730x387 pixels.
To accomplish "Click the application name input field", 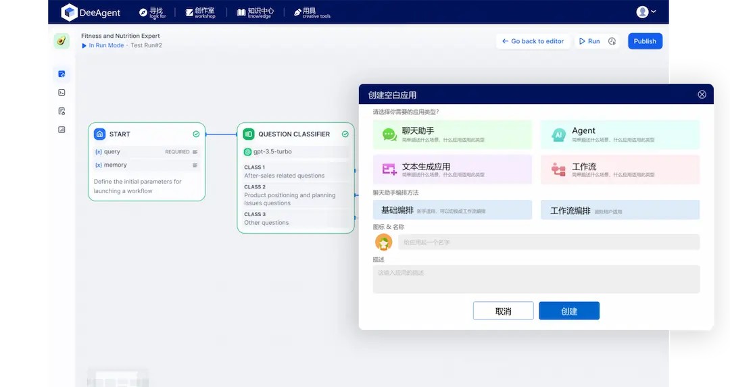I will coord(548,242).
